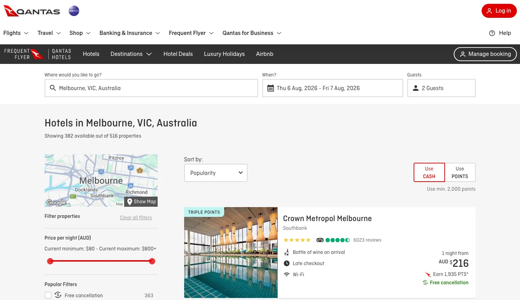Click the oneworld alliance badge
The height and width of the screenshot is (300, 520).
74,11
